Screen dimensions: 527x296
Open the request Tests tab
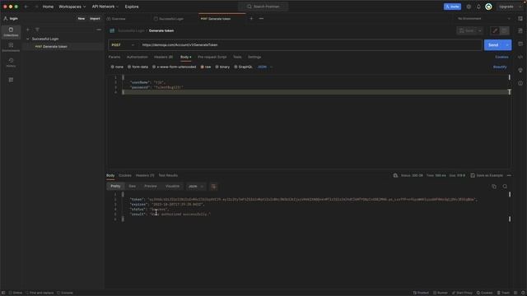pos(237,57)
